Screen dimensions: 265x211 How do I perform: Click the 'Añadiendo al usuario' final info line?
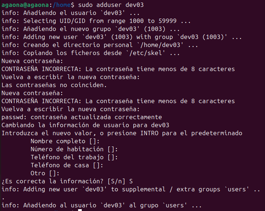tap(101, 205)
